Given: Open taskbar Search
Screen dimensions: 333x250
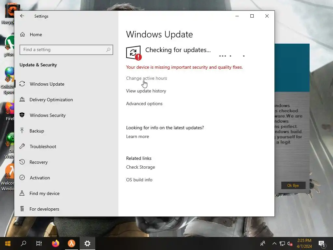Looking at the screenshot, I should click(23, 243).
